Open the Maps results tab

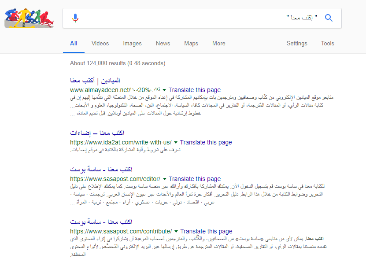191,44
